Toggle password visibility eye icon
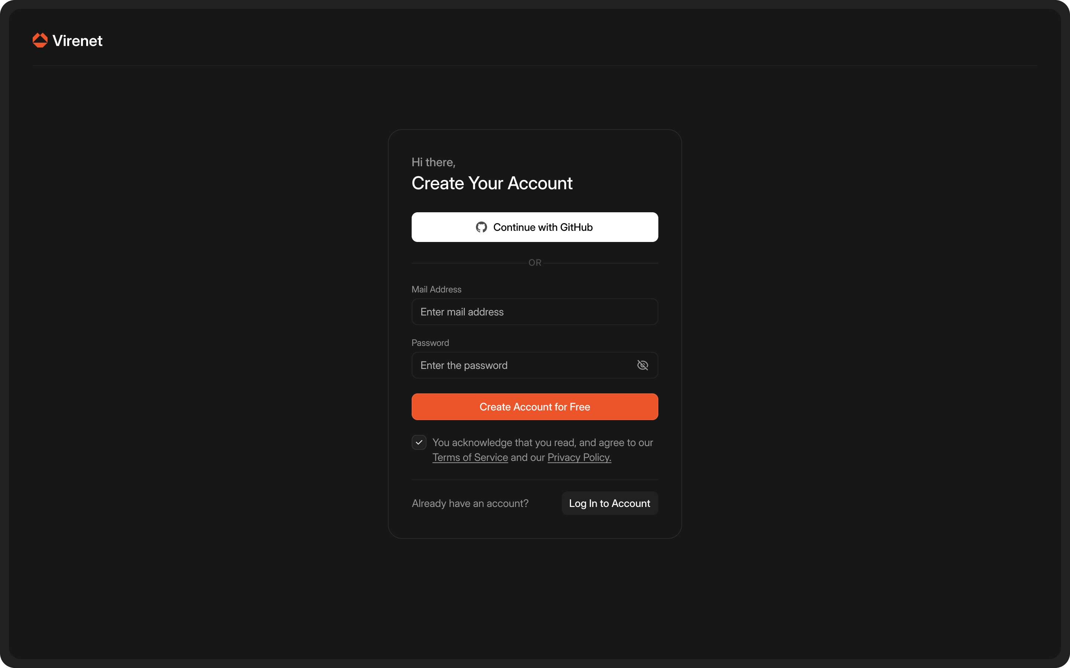Screen dimensions: 1070x668 pos(642,365)
